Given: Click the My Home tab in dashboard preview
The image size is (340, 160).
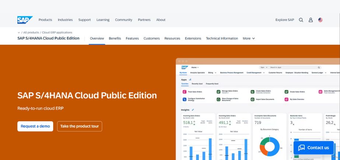Looking at the screenshot, I should tap(183, 73).
